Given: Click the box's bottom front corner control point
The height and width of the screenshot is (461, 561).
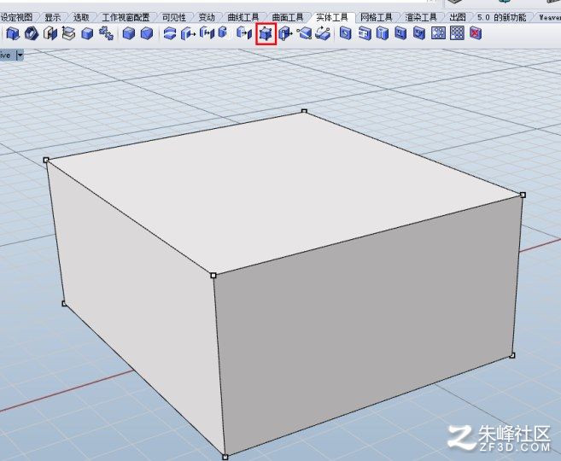Looking at the screenshot, I should point(225,457).
